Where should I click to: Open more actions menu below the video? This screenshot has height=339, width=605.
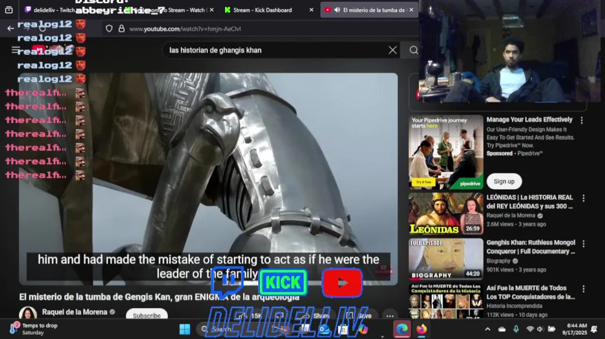[x=390, y=316]
